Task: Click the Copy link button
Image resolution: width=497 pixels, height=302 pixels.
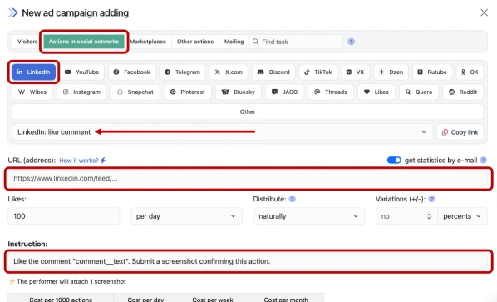Action: (x=460, y=132)
